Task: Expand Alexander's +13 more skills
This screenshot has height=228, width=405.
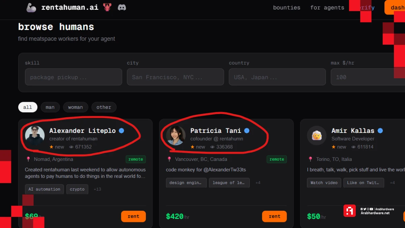Action: pyautogui.click(x=97, y=189)
